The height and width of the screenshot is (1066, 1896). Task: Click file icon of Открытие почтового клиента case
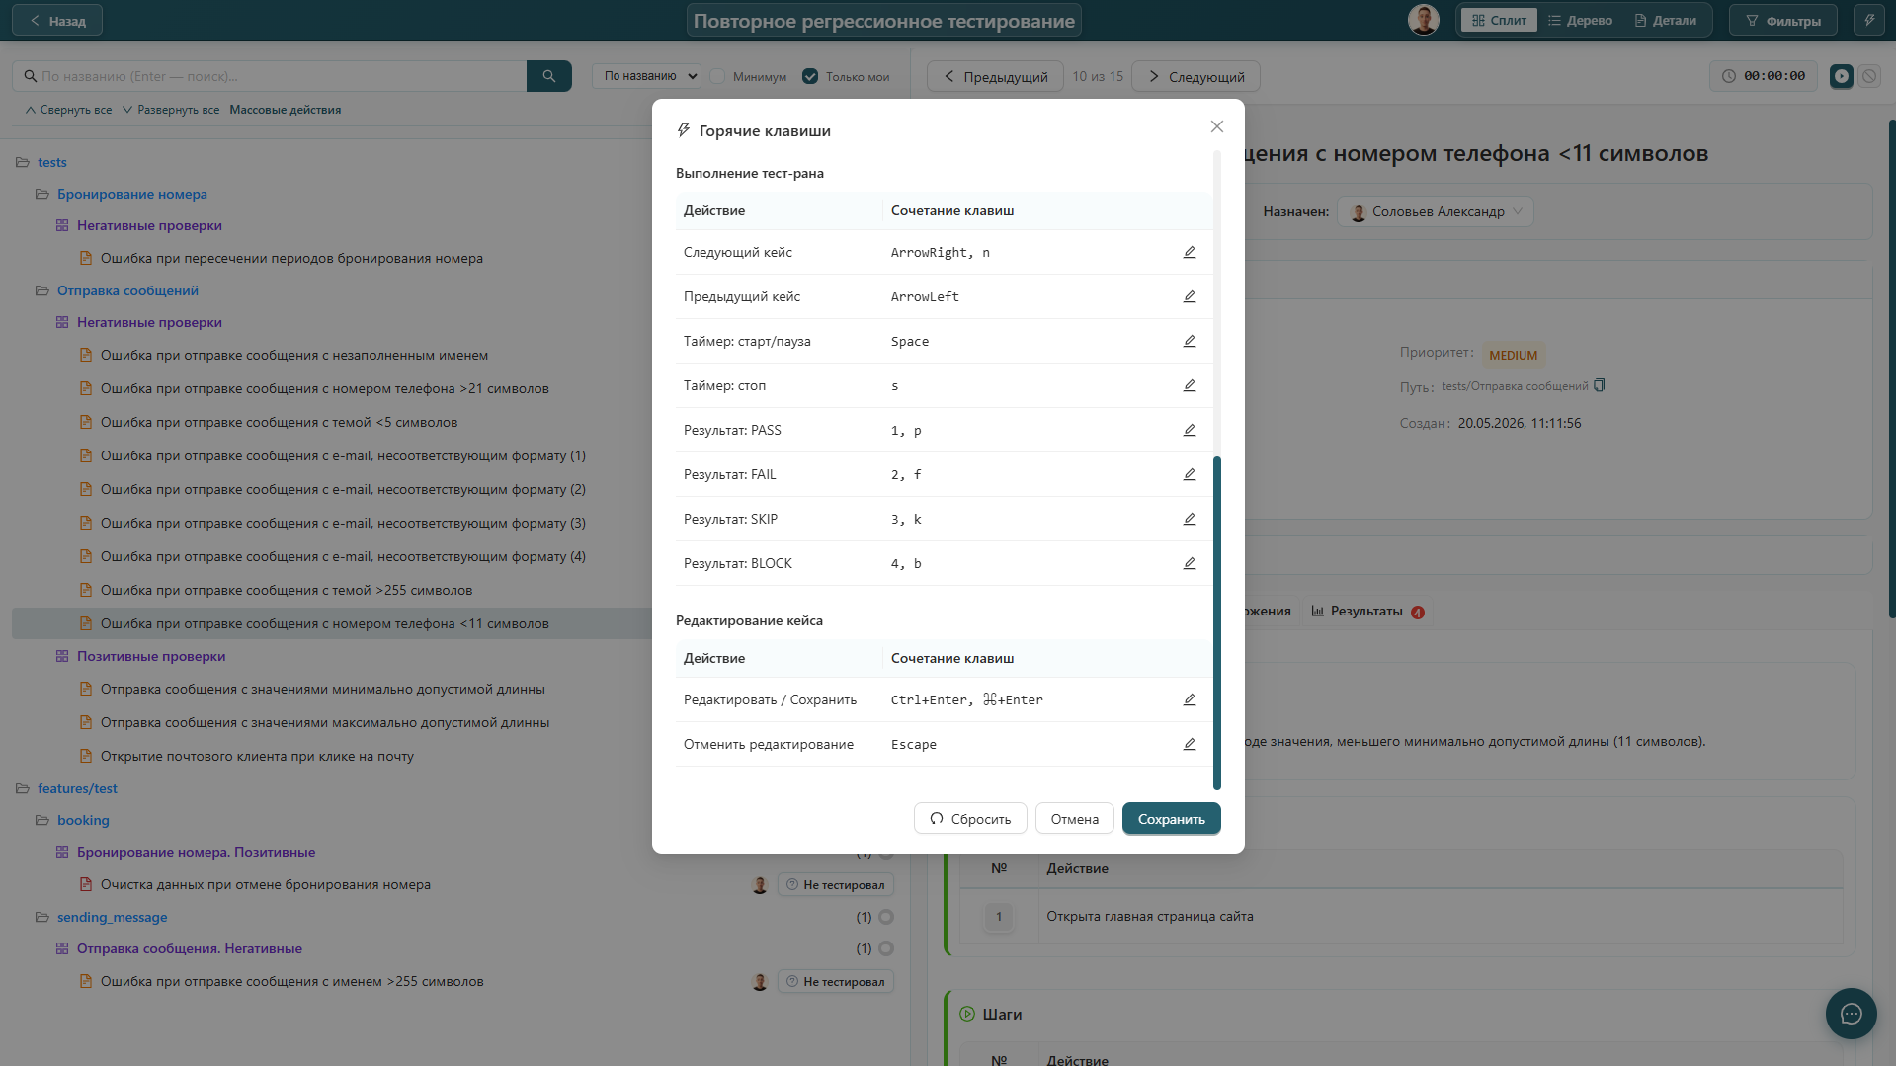(86, 756)
